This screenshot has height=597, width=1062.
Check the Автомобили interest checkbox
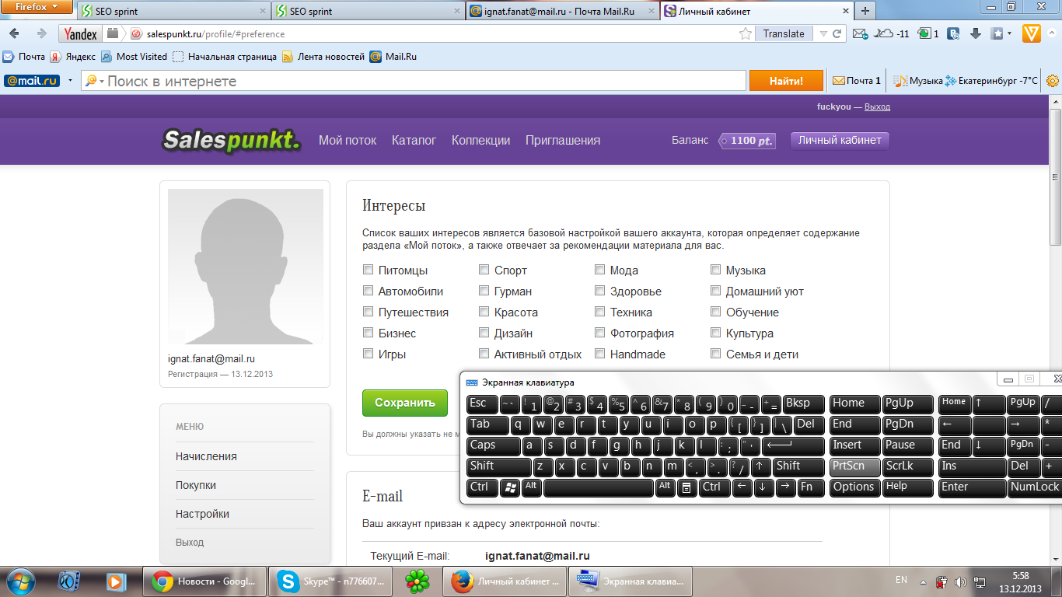point(369,291)
